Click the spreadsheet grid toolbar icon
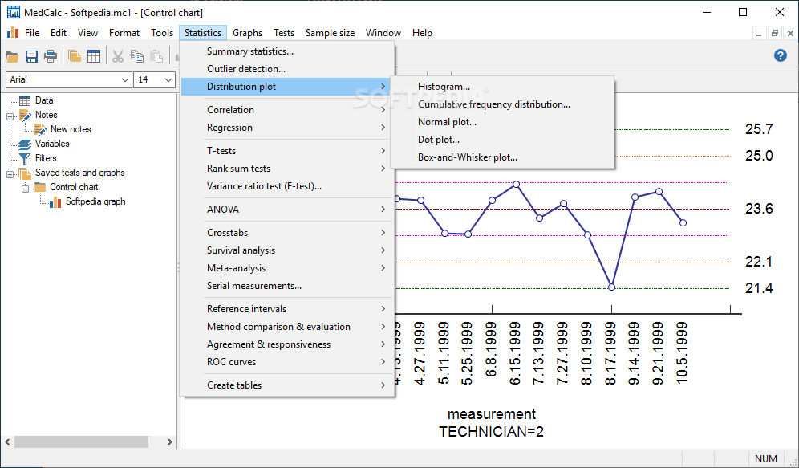This screenshot has height=468, width=799. (94, 56)
